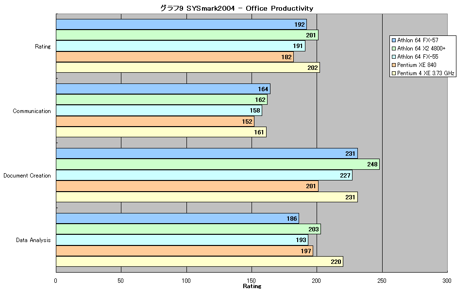This screenshot has width=471, height=293.
Task: Select the Communication bar valued 158
Action: point(159,111)
